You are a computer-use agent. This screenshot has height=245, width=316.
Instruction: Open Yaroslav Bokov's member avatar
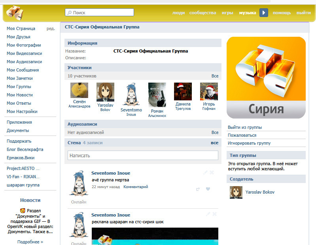[105, 92]
